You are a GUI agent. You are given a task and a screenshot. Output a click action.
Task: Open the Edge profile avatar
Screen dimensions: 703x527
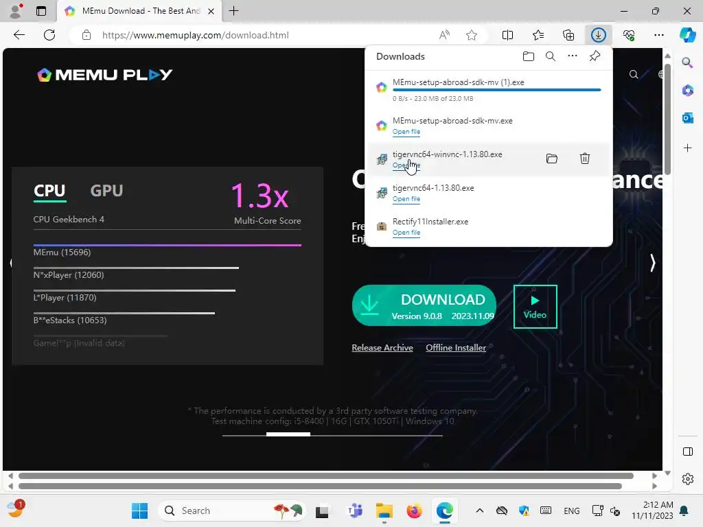coord(16,11)
